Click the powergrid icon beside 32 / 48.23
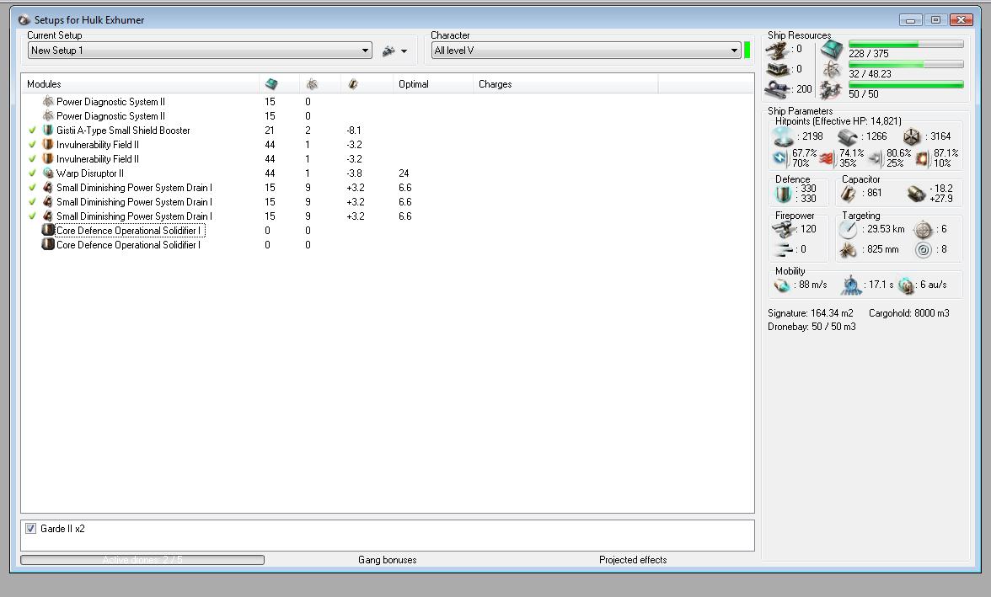The height and width of the screenshot is (597, 991). pos(832,70)
